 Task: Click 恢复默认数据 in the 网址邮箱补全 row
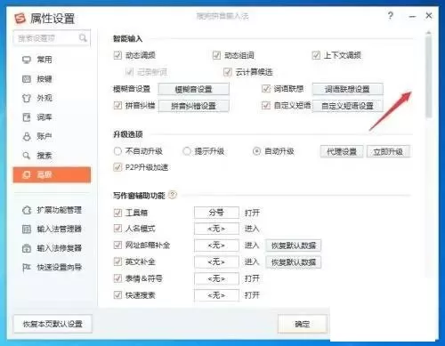pos(294,245)
